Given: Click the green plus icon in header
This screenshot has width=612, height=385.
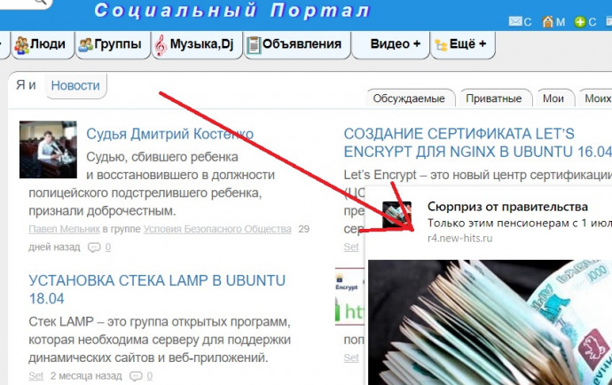Looking at the screenshot, I should point(580,22).
